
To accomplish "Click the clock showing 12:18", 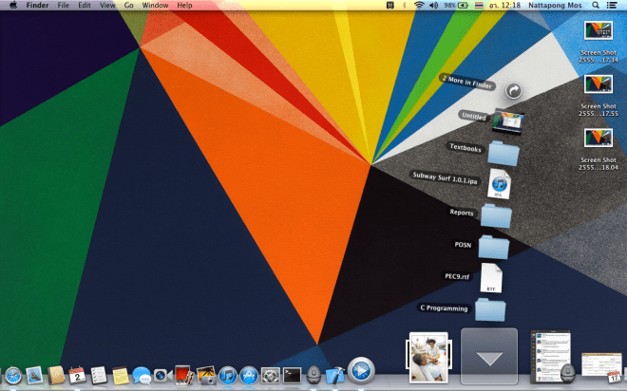I will pyautogui.click(x=505, y=5).
